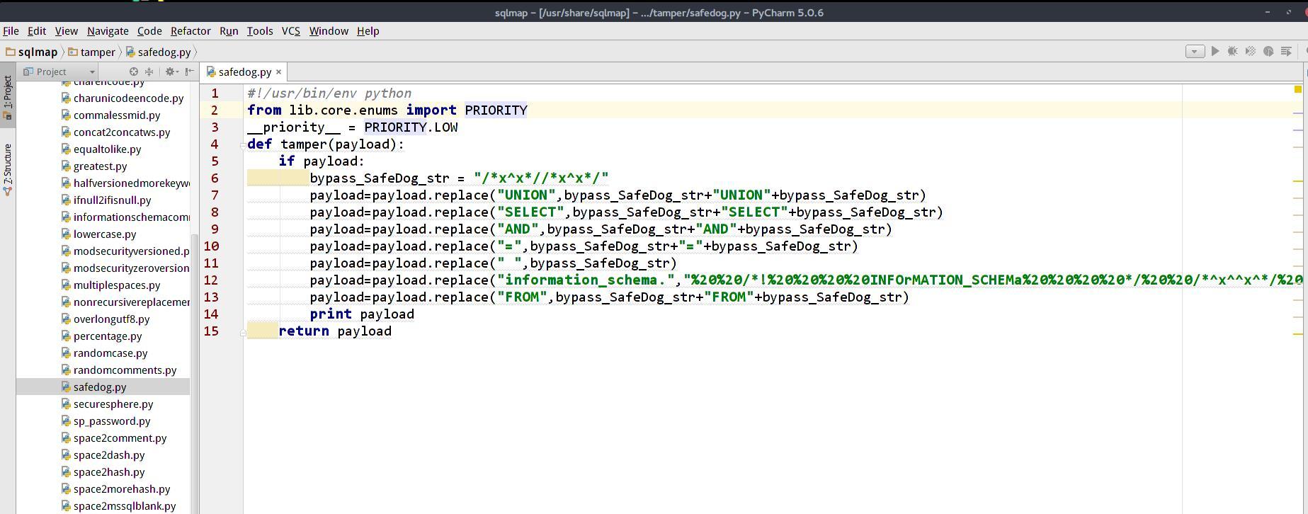Open the run configuration dropdown

pyautogui.click(x=1195, y=51)
